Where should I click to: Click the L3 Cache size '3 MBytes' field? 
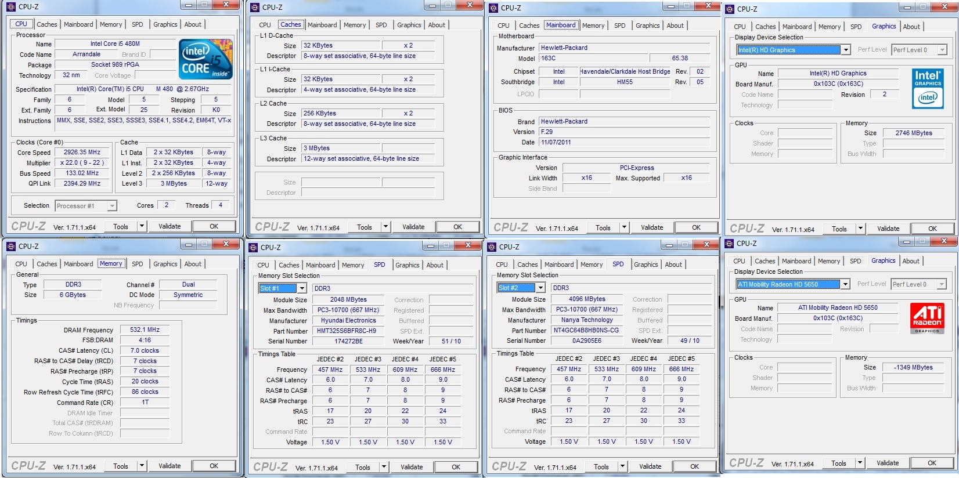(x=341, y=148)
